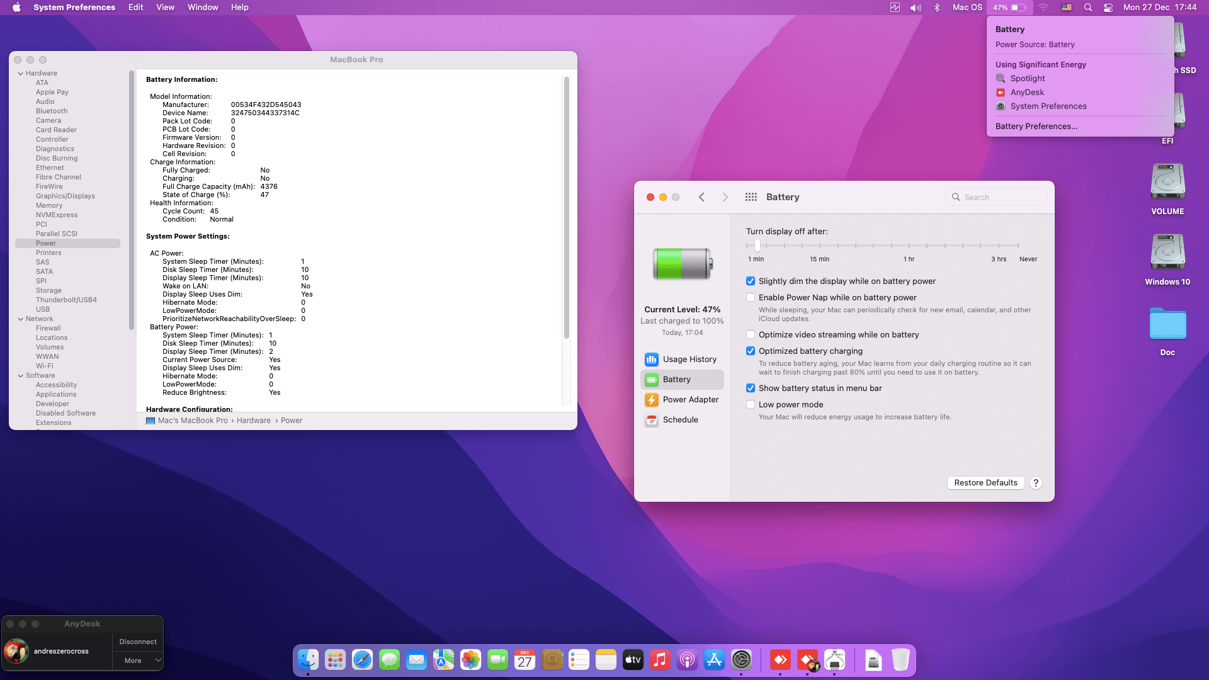Click the Battery Information pane scrollbar

pos(566,208)
